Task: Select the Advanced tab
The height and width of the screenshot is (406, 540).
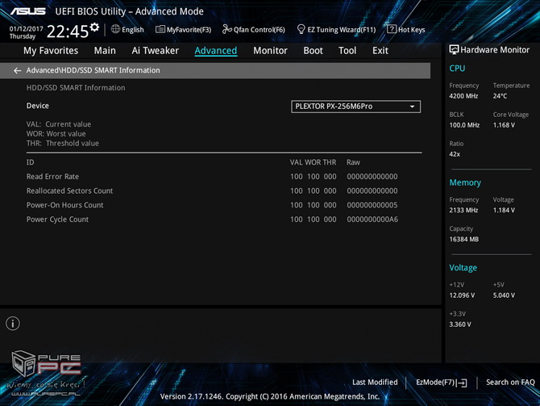Action: tap(215, 51)
